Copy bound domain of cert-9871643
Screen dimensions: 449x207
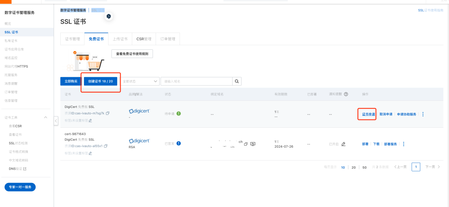[246, 144]
